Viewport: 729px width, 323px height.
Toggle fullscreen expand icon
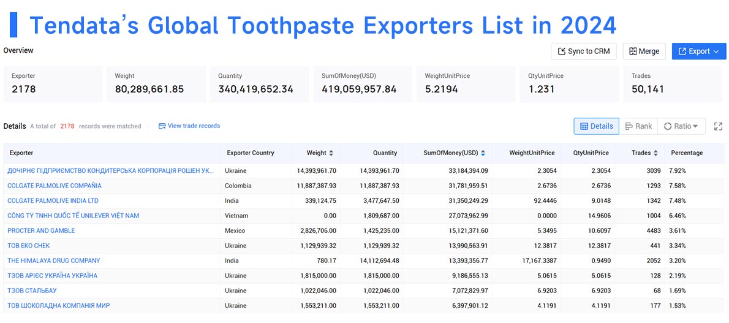click(x=719, y=126)
